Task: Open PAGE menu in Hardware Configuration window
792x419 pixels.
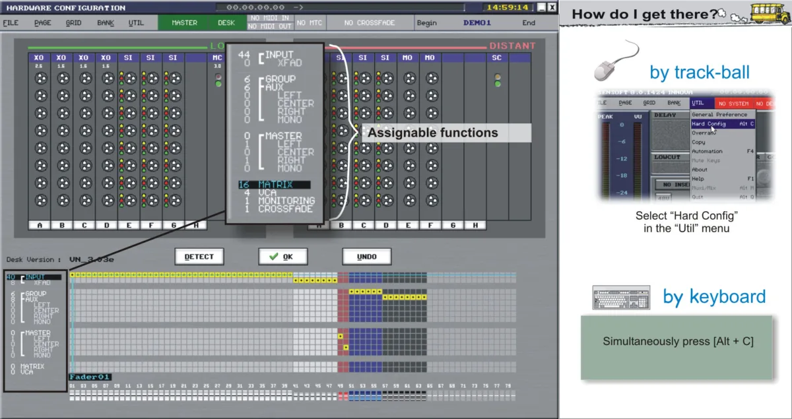Action: click(42, 22)
